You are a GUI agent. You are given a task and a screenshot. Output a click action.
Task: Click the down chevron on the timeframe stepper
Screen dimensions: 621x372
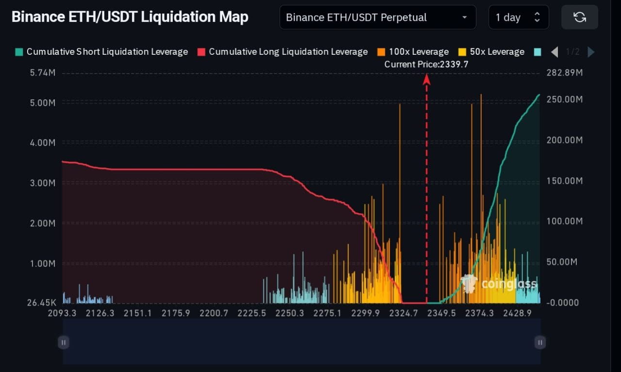click(537, 20)
